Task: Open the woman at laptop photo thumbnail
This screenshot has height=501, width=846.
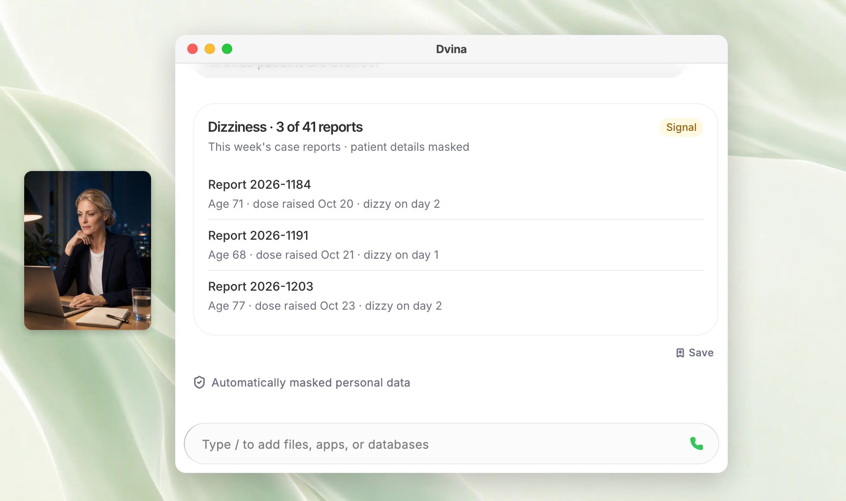Action: coord(88,250)
